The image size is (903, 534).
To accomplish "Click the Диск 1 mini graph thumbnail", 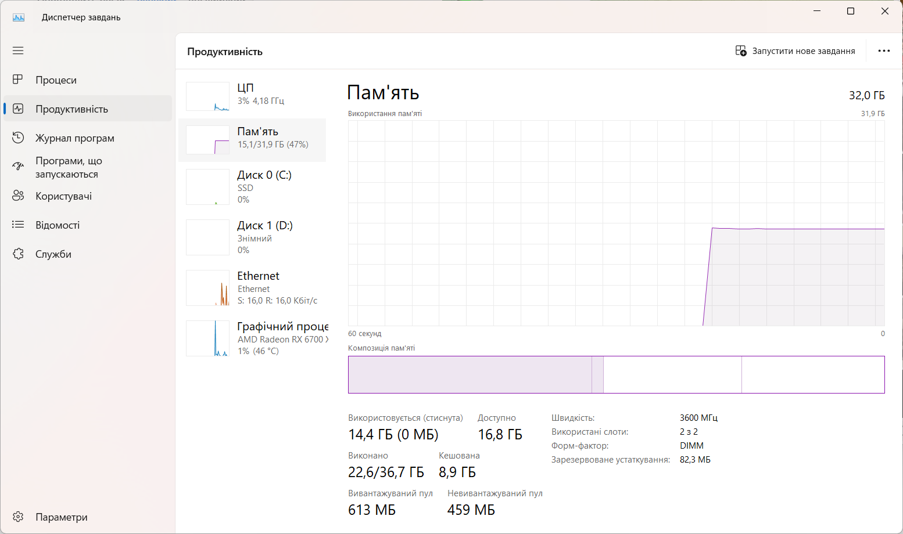I will coord(207,237).
